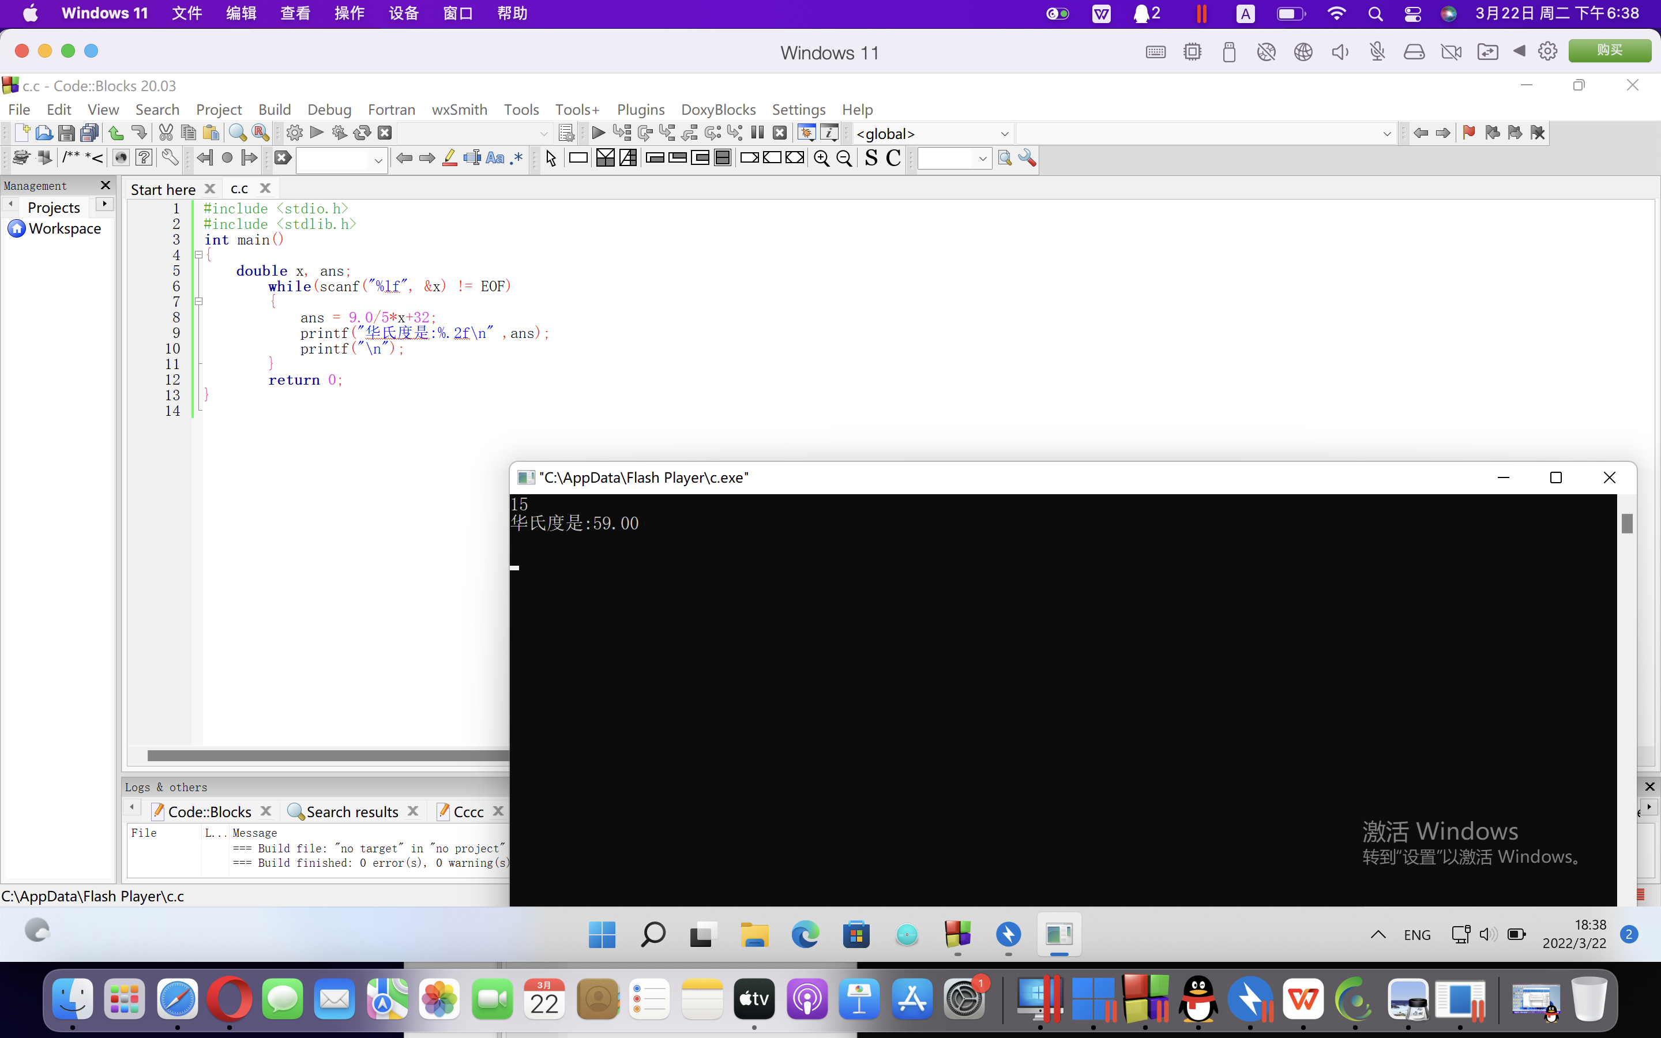
Task: Expand the <global> scope dropdown
Action: tap(1004, 134)
